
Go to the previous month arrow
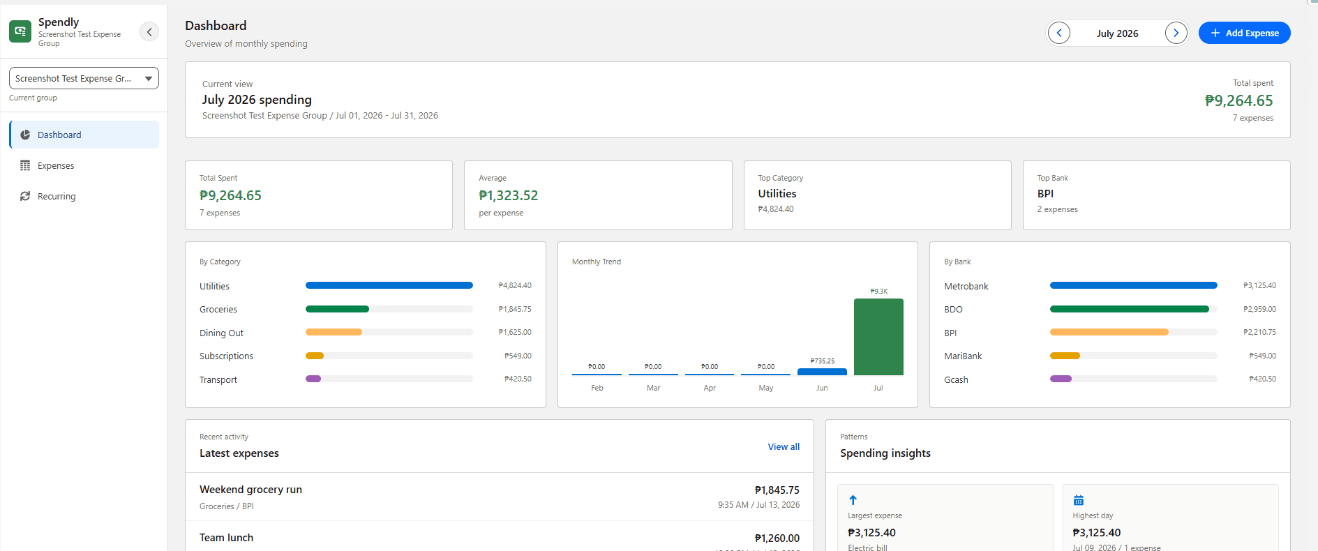pos(1059,33)
